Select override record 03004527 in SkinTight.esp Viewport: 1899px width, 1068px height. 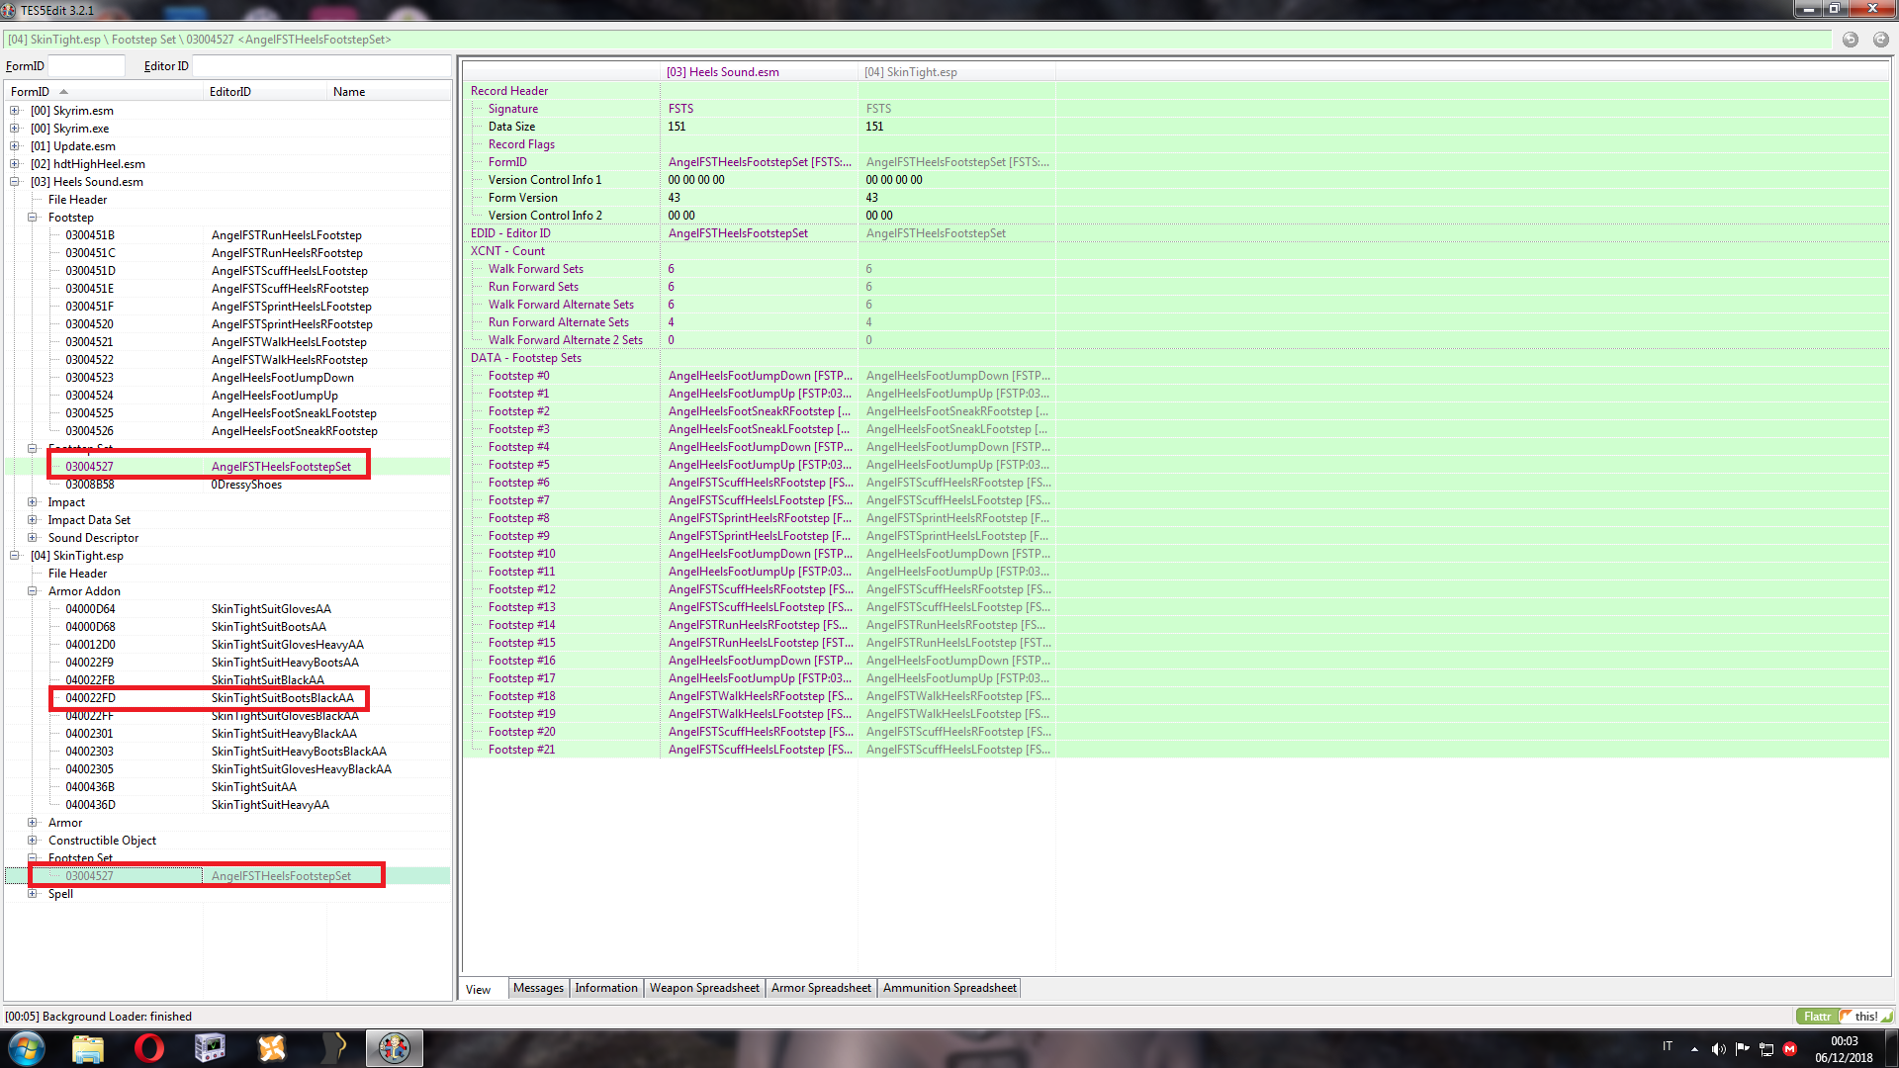click(x=227, y=876)
